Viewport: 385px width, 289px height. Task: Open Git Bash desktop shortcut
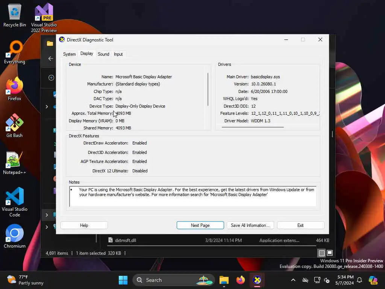[15, 126]
